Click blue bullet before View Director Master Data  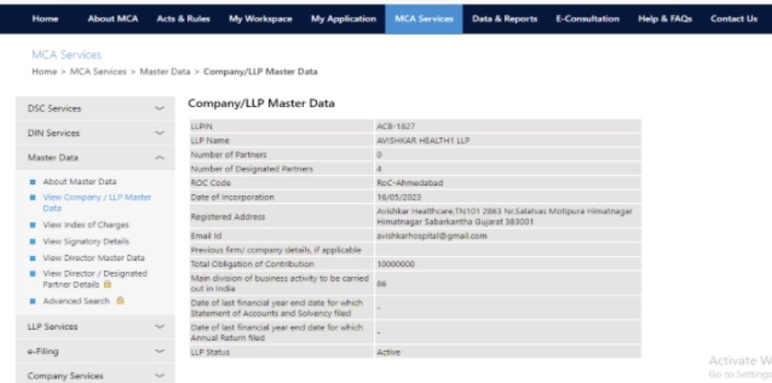coord(33,257)
